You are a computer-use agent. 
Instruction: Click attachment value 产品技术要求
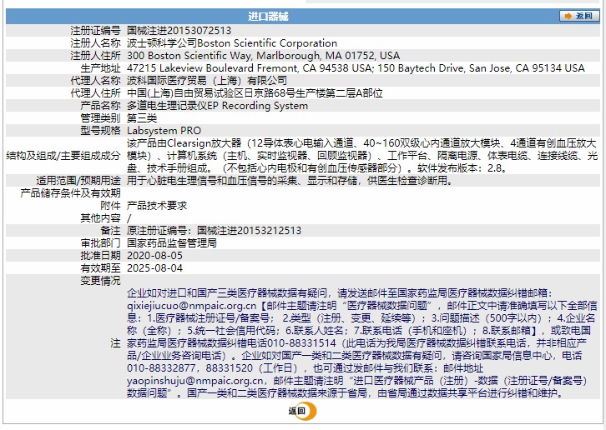pos(157,206)
